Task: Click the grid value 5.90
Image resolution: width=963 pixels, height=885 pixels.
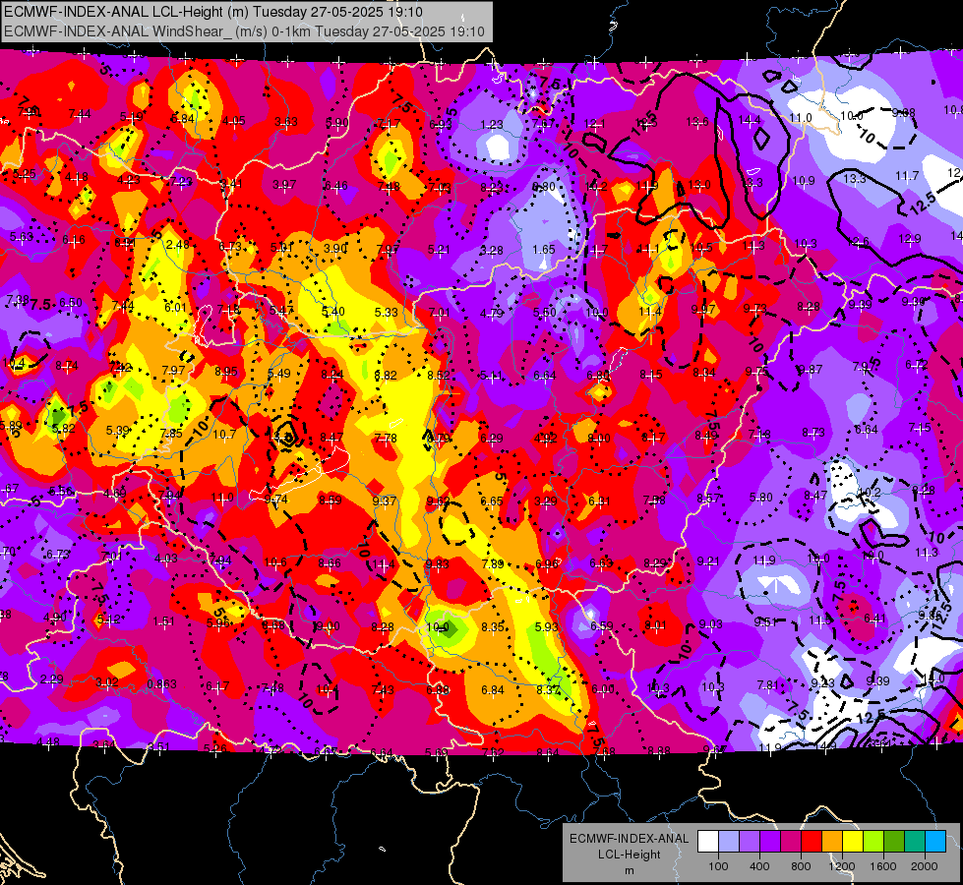Action: 337,123
